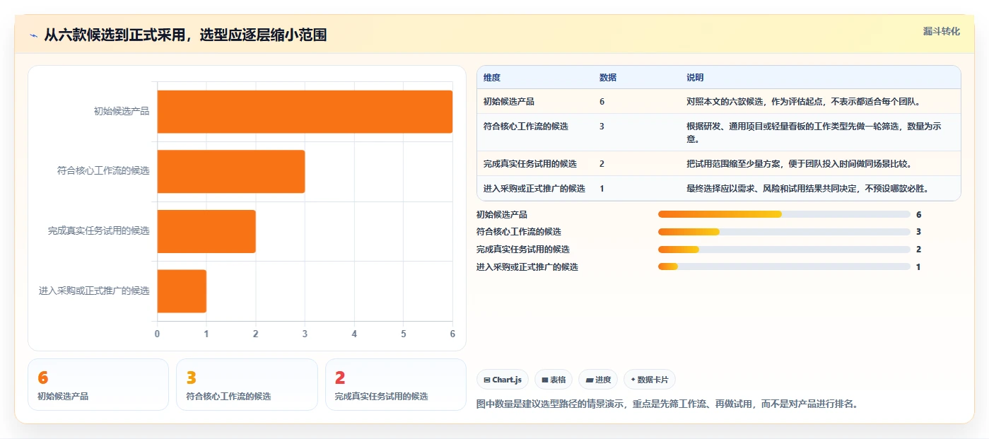Open the stat card showing 6
The image size is (989, 439).
[98, 385]
